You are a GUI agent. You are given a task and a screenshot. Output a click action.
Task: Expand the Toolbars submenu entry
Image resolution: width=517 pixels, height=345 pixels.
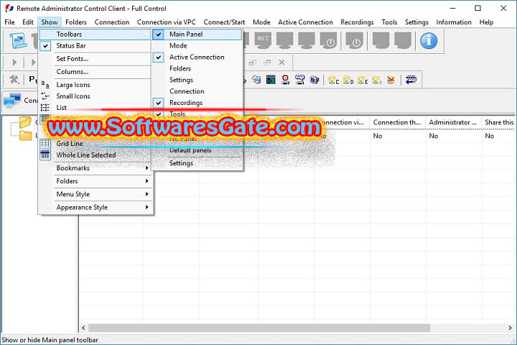click(95, 34)
